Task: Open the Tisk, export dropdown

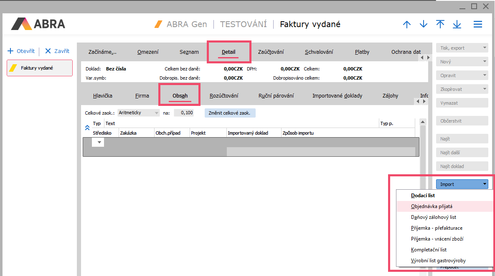Action: pyautogui.click(x=484, y=48)
